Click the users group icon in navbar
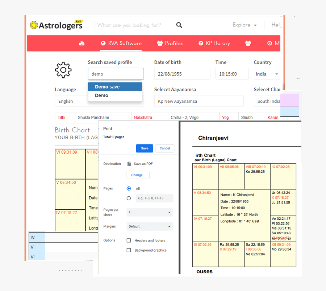Screen dimensions: 326x291 click(x=248, y=43)
